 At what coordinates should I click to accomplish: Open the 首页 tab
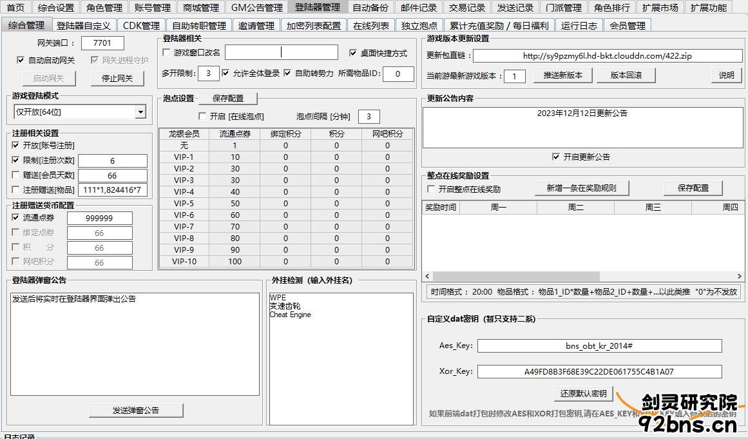pyautogui.click(x=15, y=8)
